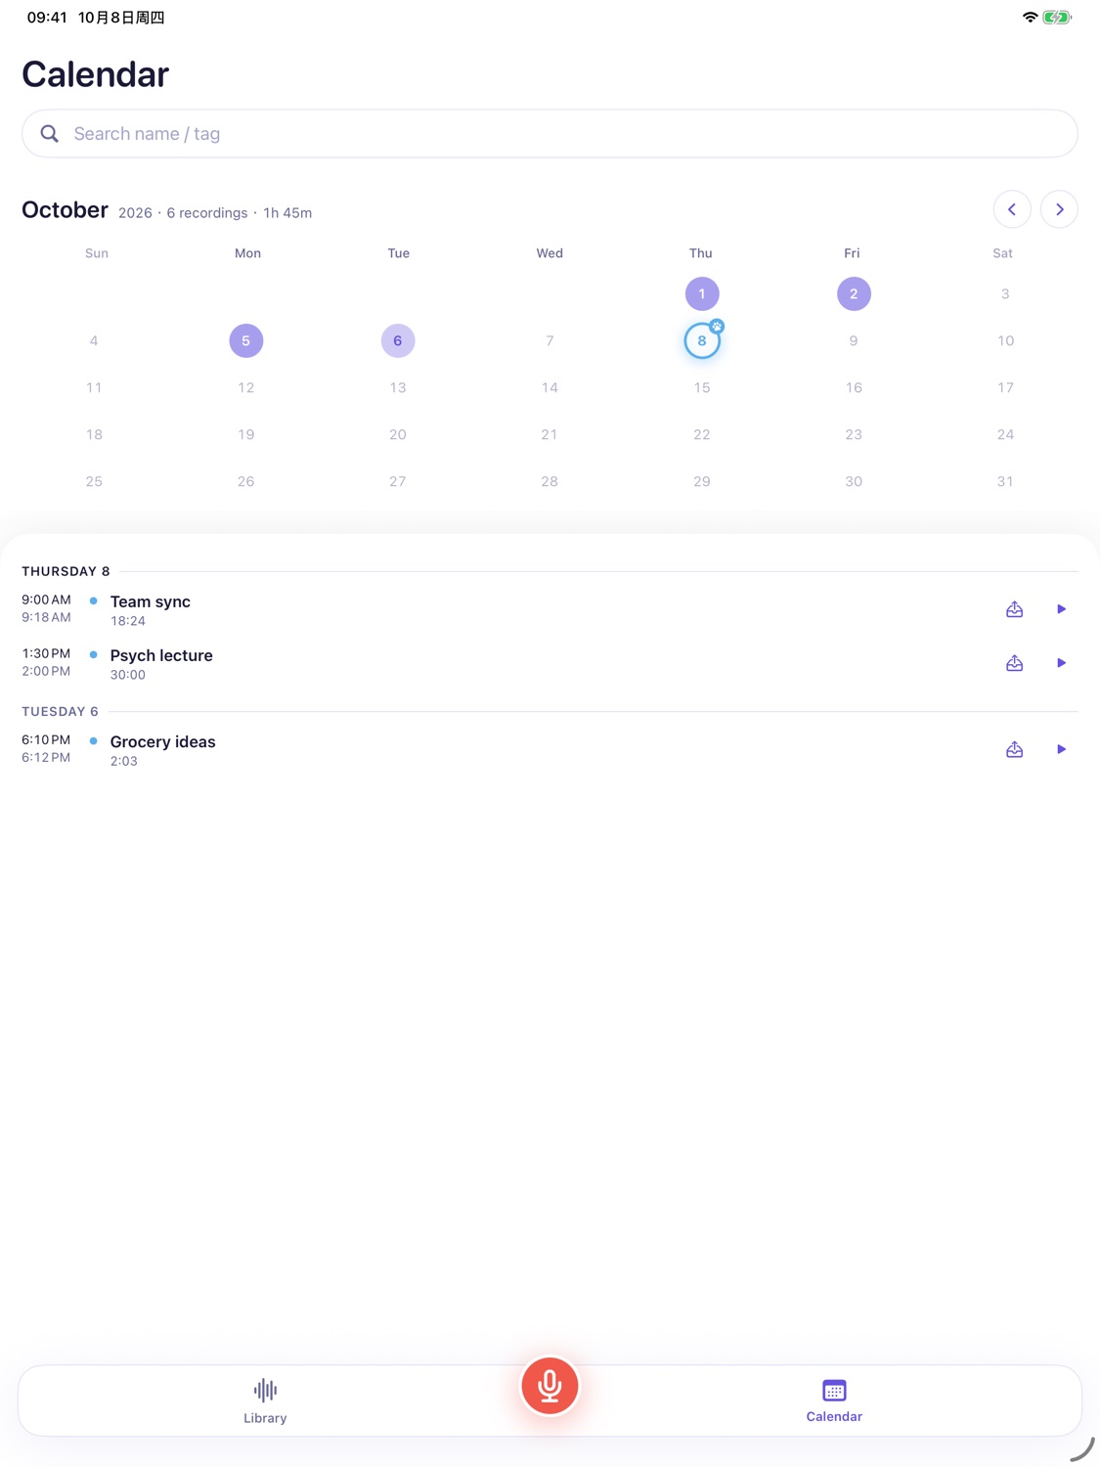Select October 6 on the calendar
Image resolution: width=1100 pixels, height=1467 pixels.
[398, 341]
